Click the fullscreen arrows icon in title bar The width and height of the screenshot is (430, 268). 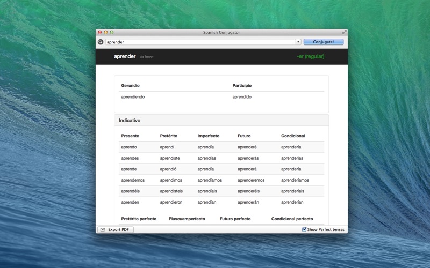pyautogui.click(x=344, y=32)
